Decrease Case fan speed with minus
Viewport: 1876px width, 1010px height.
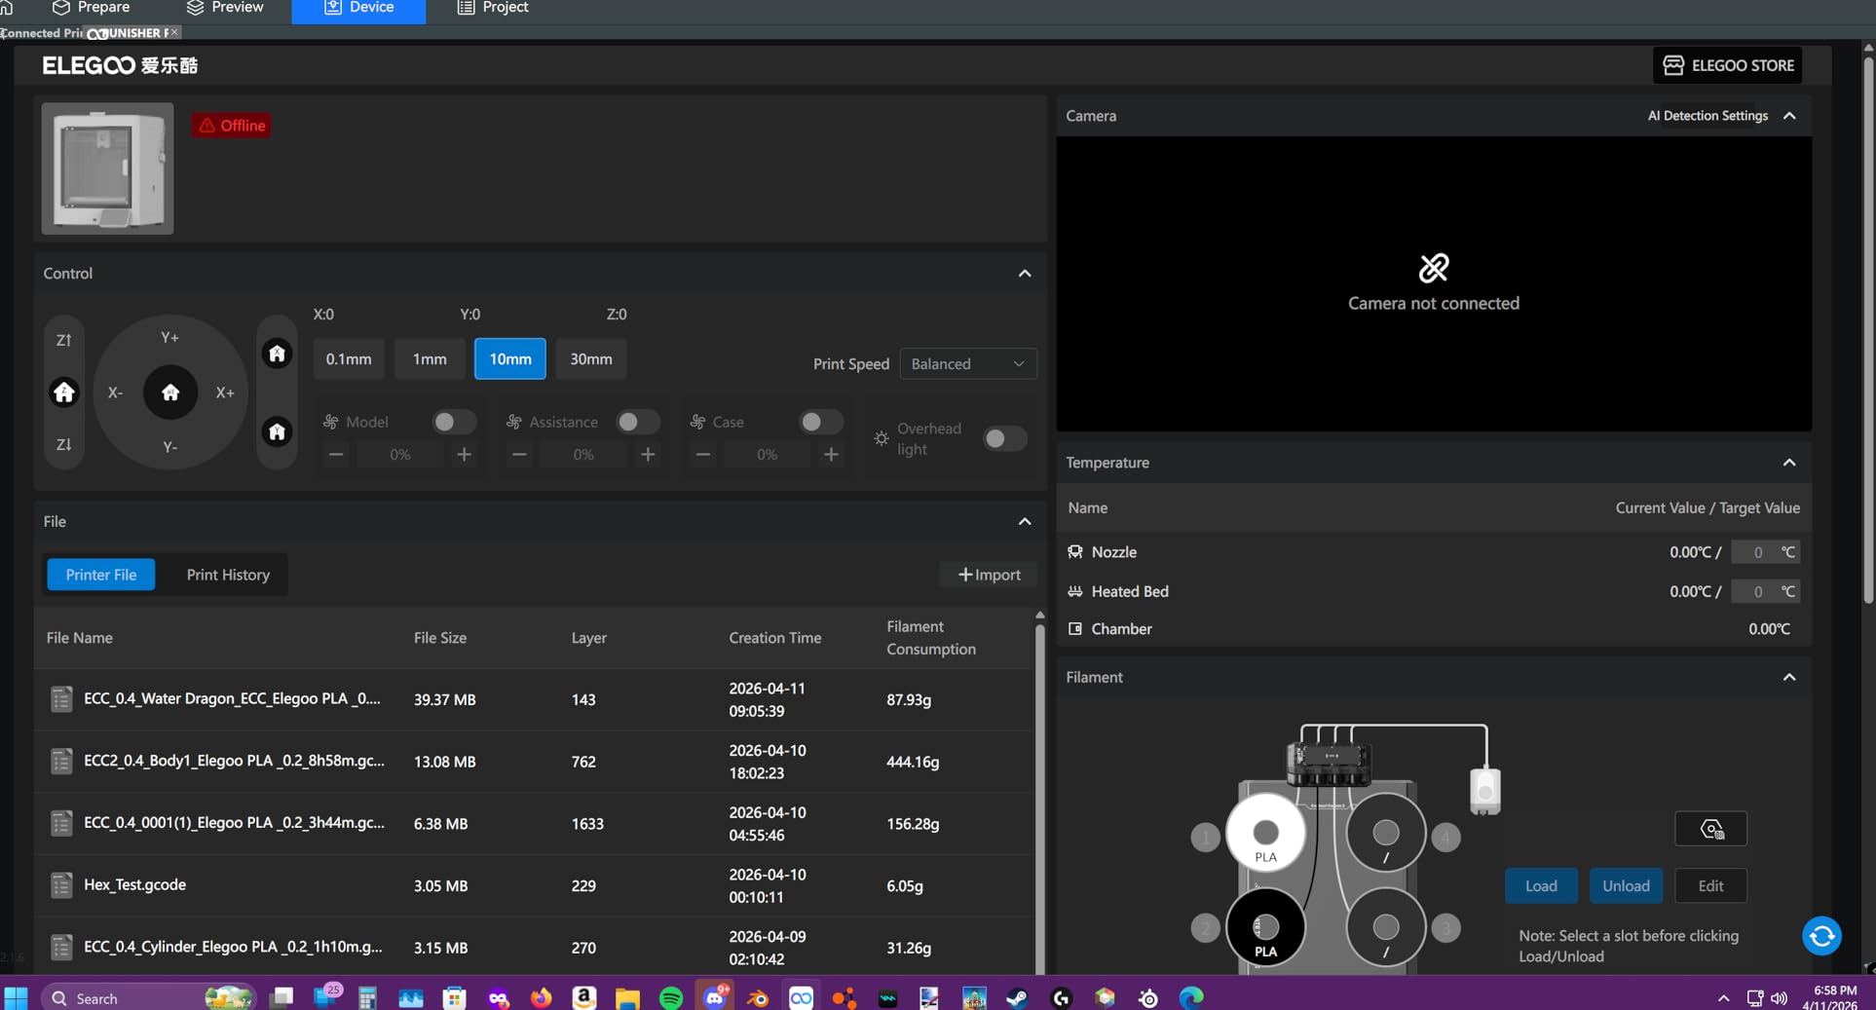(702, 455)
